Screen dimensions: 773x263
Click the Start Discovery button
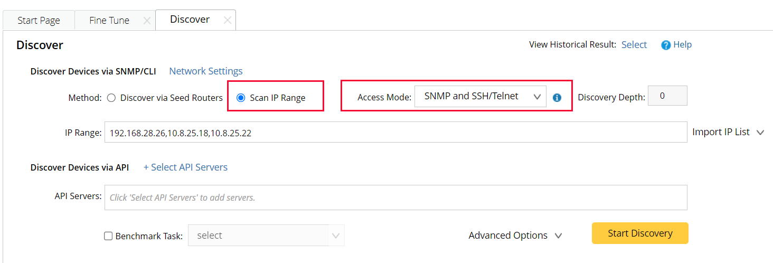pos(639,233)
